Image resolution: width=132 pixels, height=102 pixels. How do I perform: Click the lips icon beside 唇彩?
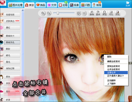(2, 91)
